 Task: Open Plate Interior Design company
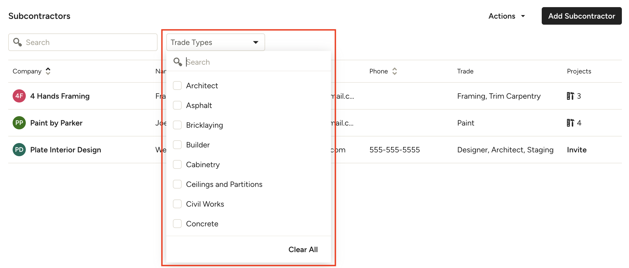[66, 150]
